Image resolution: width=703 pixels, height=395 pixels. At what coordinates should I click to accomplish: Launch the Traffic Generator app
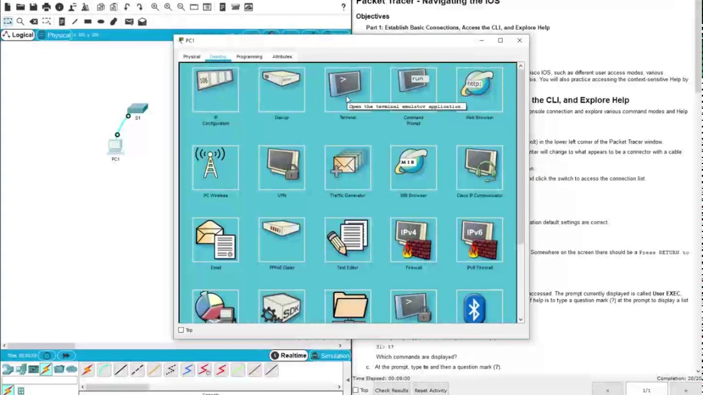click(x=348, y=168)
